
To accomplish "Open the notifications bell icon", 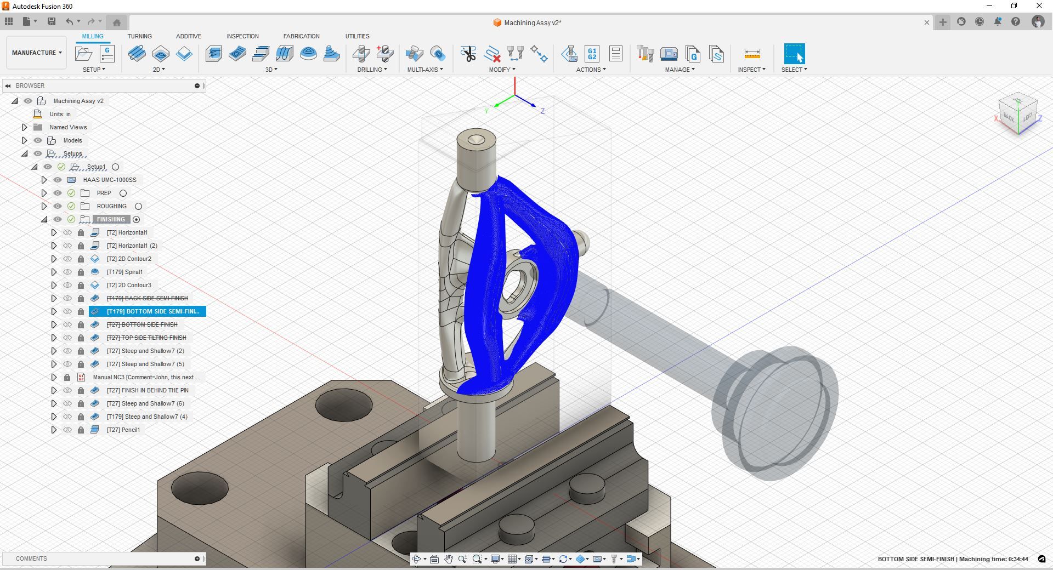I will click(998, 22).
